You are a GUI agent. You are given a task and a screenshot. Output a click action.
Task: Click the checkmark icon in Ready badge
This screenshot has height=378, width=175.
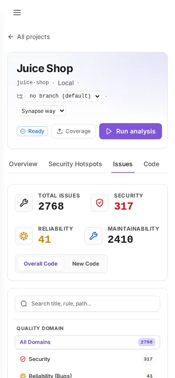23,131
